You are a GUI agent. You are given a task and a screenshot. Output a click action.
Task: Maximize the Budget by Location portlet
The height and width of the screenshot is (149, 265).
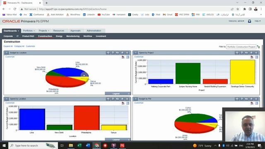[123, 53]
